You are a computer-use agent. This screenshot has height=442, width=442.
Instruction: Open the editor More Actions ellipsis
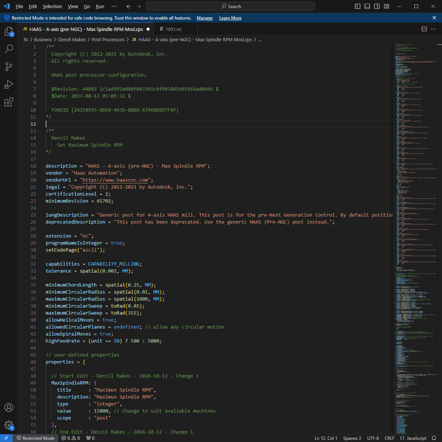[434, 29]
